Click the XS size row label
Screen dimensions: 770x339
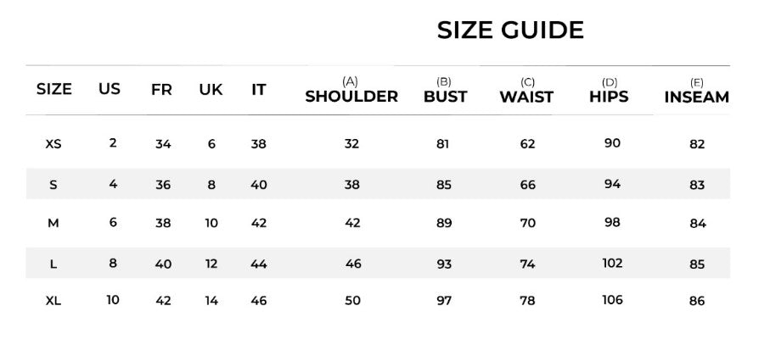(53, 144)
